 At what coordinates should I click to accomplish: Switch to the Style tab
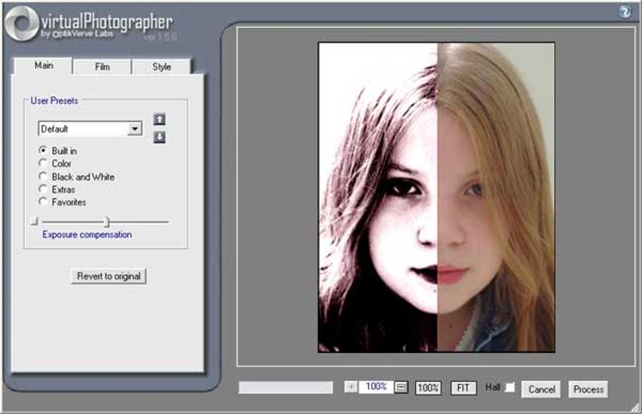coord(162,67)
